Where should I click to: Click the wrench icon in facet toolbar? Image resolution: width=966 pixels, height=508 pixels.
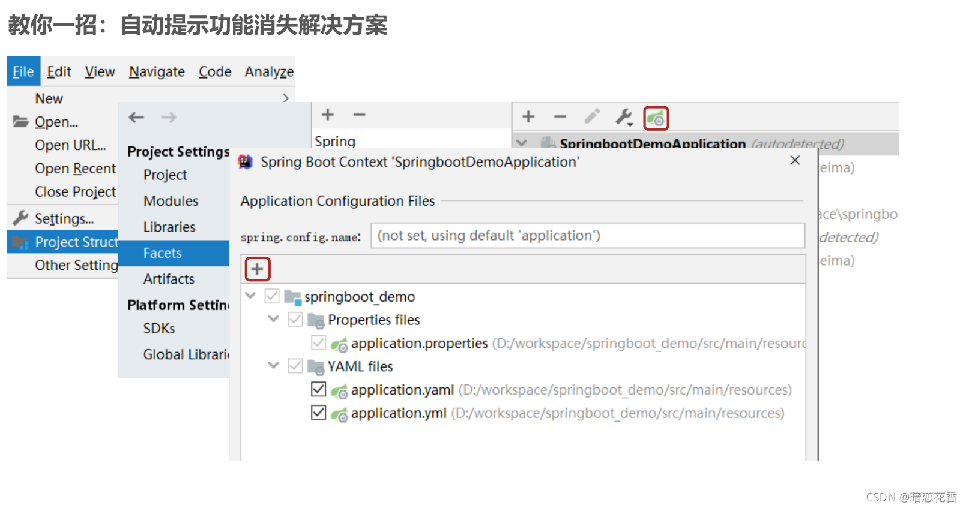click(624, 117)
